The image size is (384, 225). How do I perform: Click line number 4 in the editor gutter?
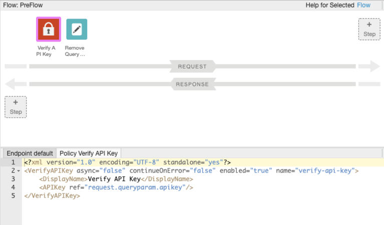click(13, 187)
